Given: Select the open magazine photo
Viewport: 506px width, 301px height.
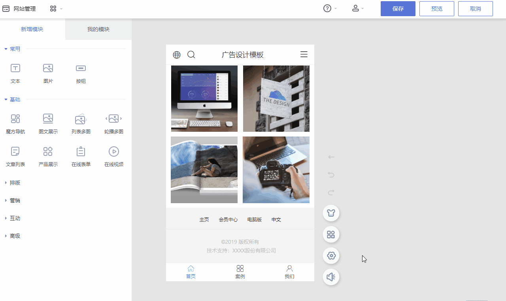Looking at the screenshot, I should pos(204,170).
